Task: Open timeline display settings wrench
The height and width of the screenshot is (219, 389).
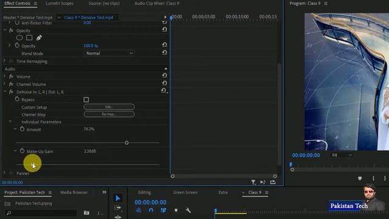Action: click(x=188, y=210)
